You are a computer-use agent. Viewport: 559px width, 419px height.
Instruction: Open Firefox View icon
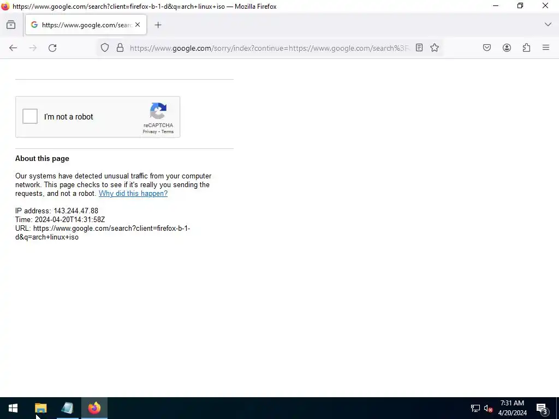coord(11,25)
